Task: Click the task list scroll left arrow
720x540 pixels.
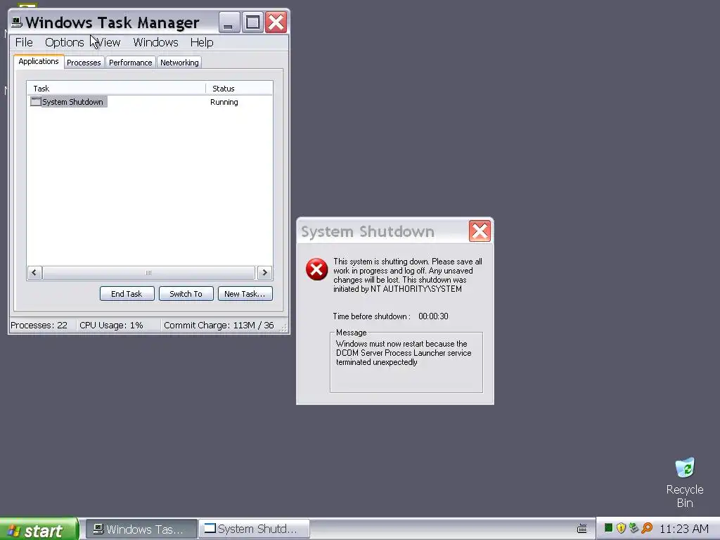Action: (34, 272)
